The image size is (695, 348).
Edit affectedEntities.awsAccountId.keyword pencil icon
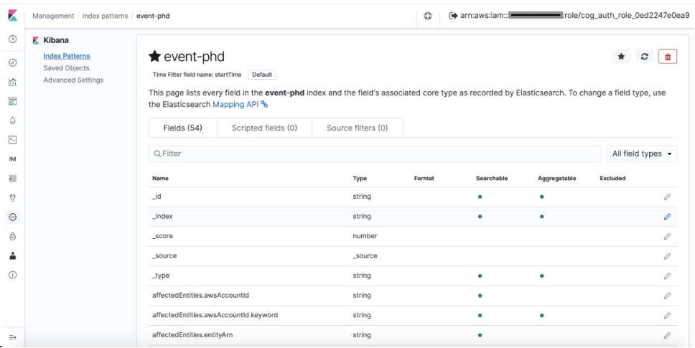pos(668,315)
